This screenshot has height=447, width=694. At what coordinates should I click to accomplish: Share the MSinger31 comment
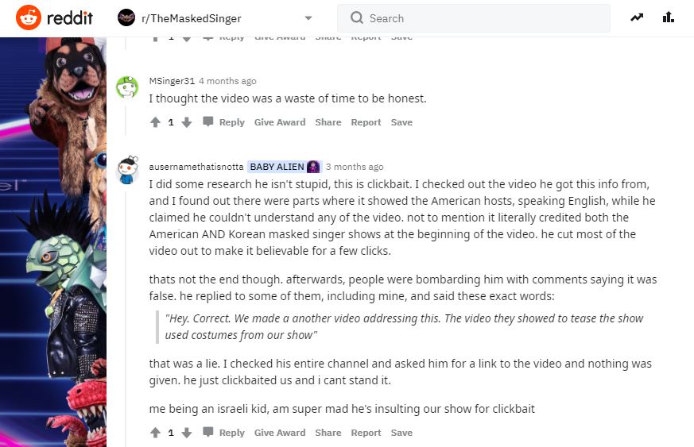click(328, 122)
